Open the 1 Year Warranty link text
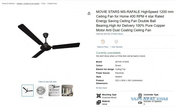The image size is (175, 107). tap(116, 47)
